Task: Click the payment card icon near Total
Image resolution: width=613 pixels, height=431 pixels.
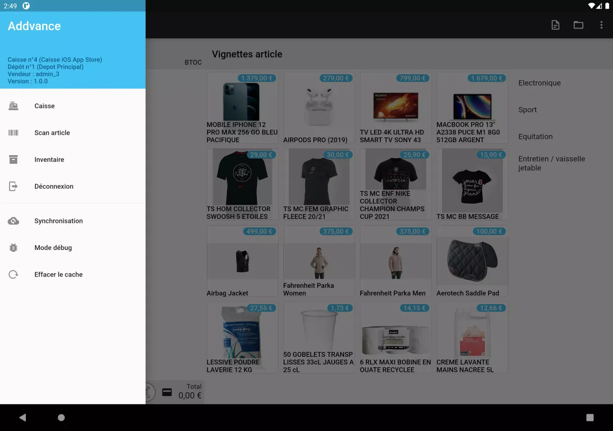Action: 167,392
